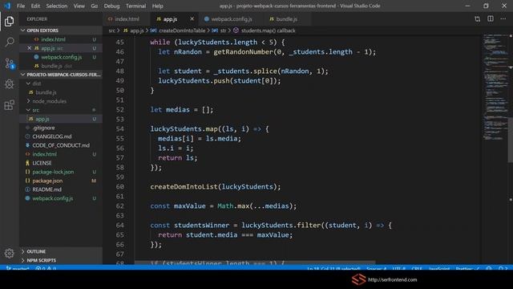Screen dimensions: 513x289
Task: Switch to the index.html tab
Action: click(x=127, y=19)
